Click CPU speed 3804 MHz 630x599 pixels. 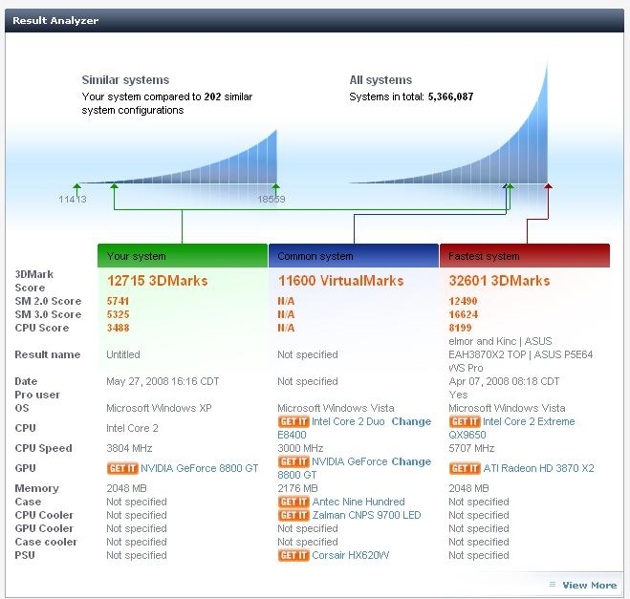coord(129,448)
